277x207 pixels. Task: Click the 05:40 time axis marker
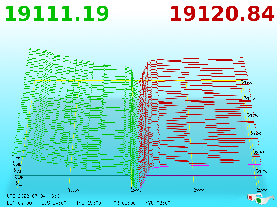(x=259, y=152)
